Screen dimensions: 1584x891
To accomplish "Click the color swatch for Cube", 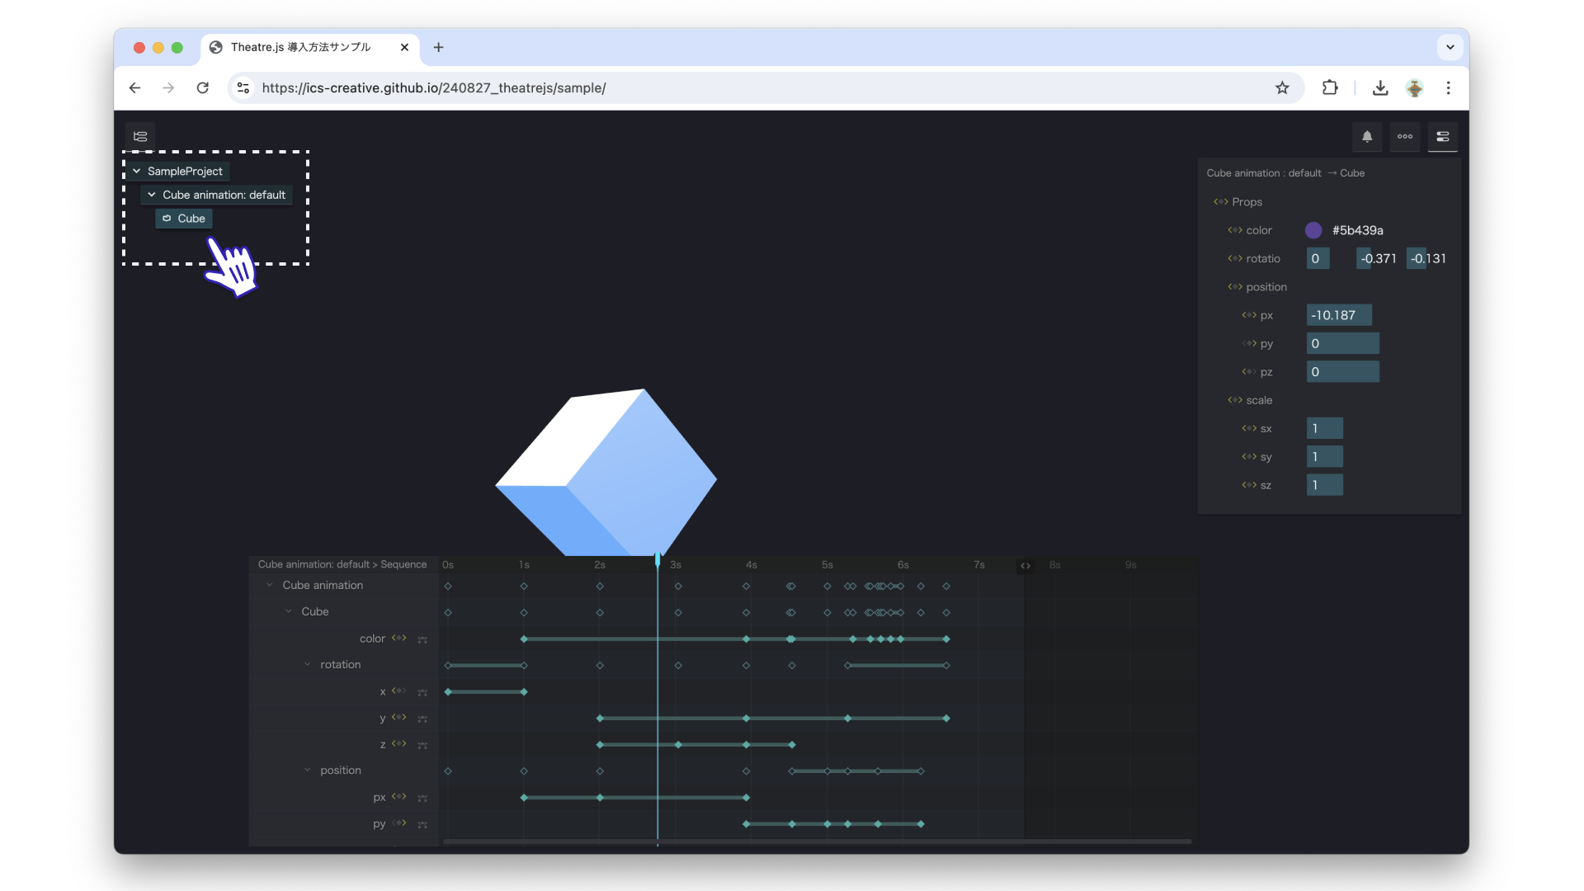I will click(1314, 229).
